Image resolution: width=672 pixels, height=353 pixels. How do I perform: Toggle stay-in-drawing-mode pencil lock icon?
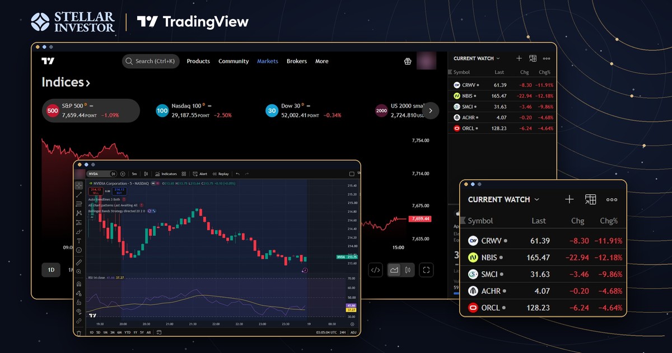(79, 293)
